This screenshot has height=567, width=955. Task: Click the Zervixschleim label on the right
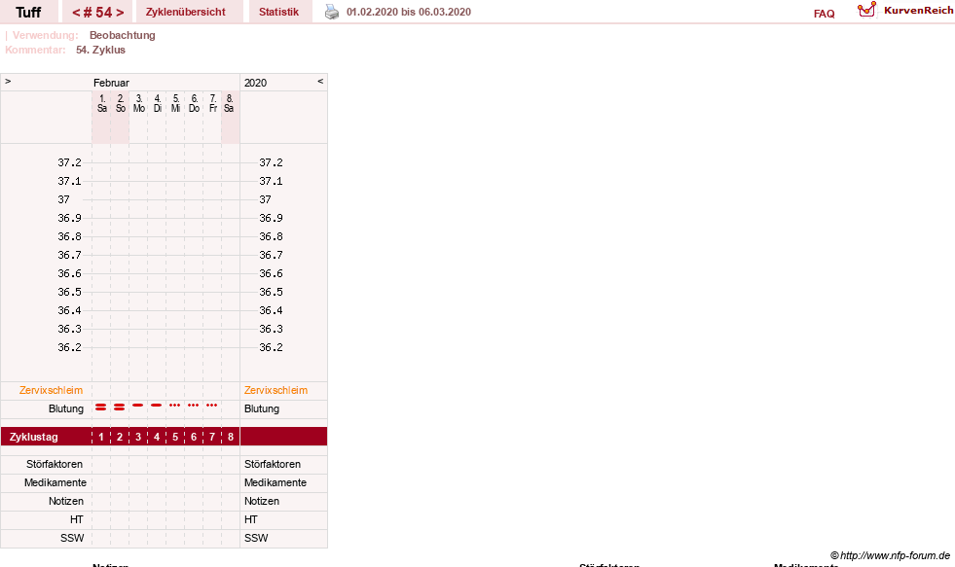pos(275,390)
